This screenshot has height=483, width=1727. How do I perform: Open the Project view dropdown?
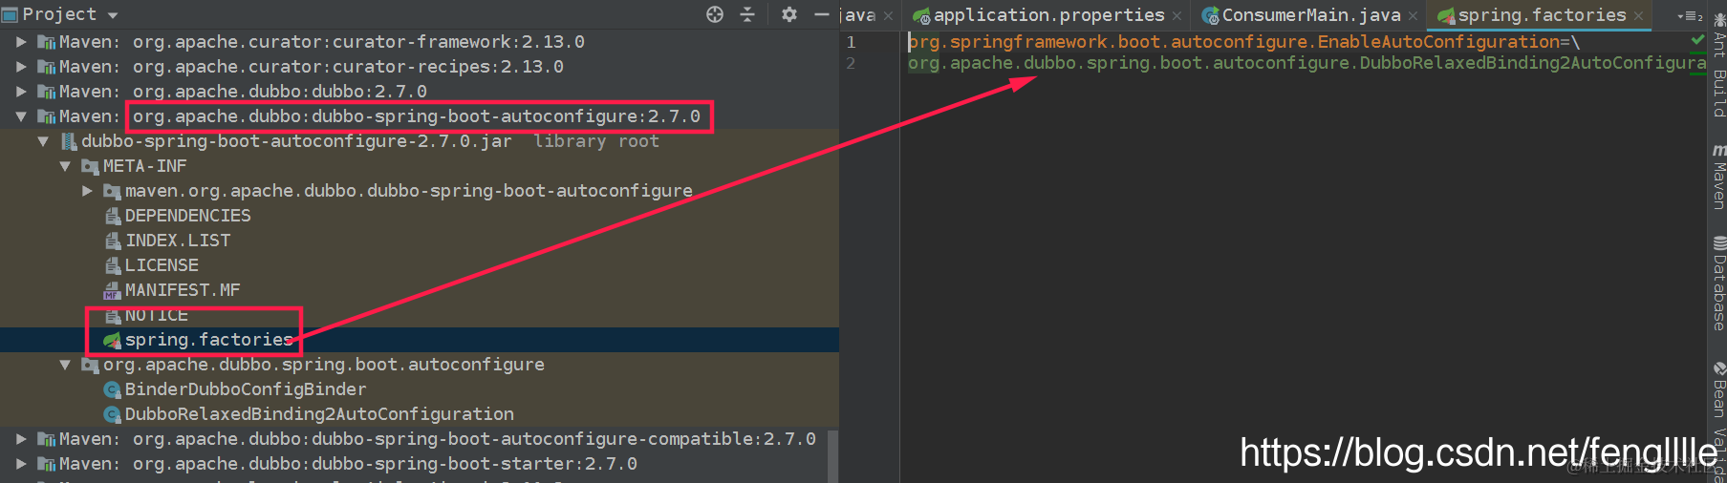tap(112, 15)
